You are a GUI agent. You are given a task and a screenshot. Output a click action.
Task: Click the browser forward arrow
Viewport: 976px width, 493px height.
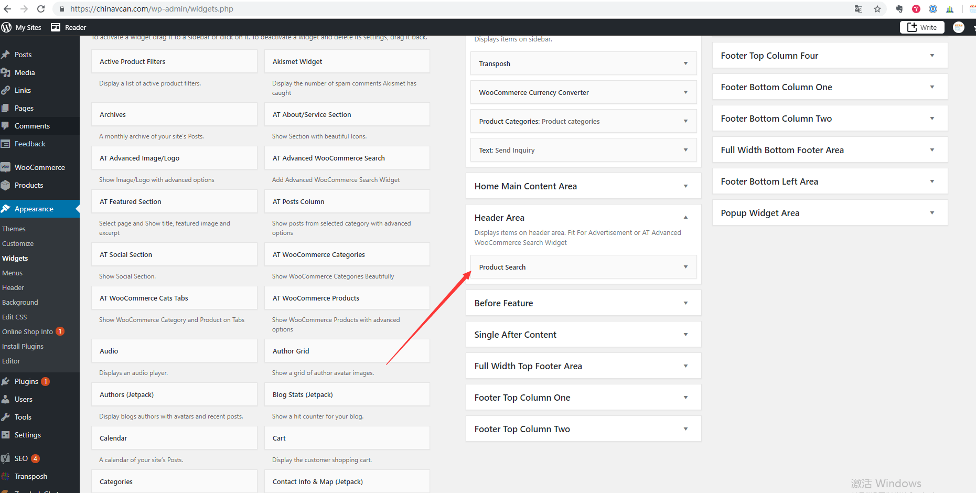[x=24, y=9]
